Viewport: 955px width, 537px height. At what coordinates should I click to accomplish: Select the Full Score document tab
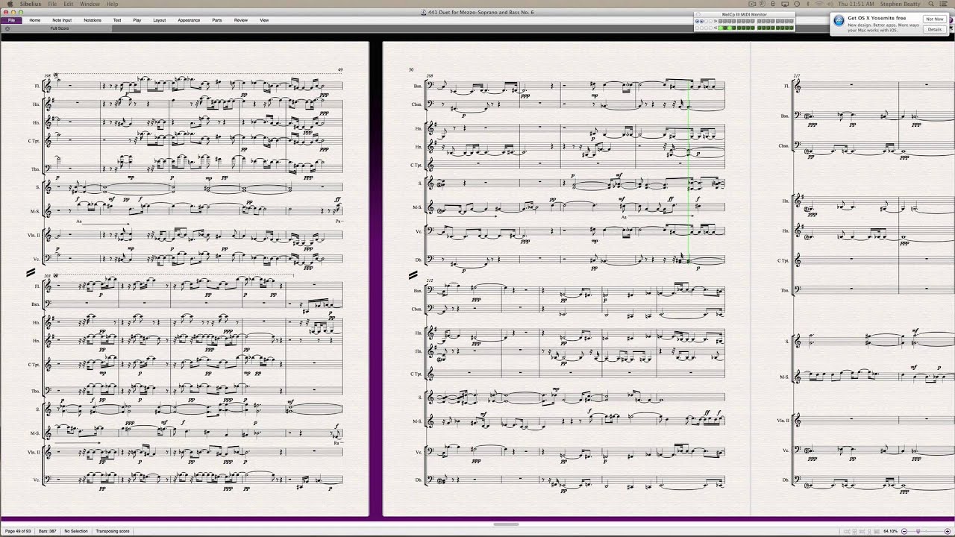click(x=60, y=28)
